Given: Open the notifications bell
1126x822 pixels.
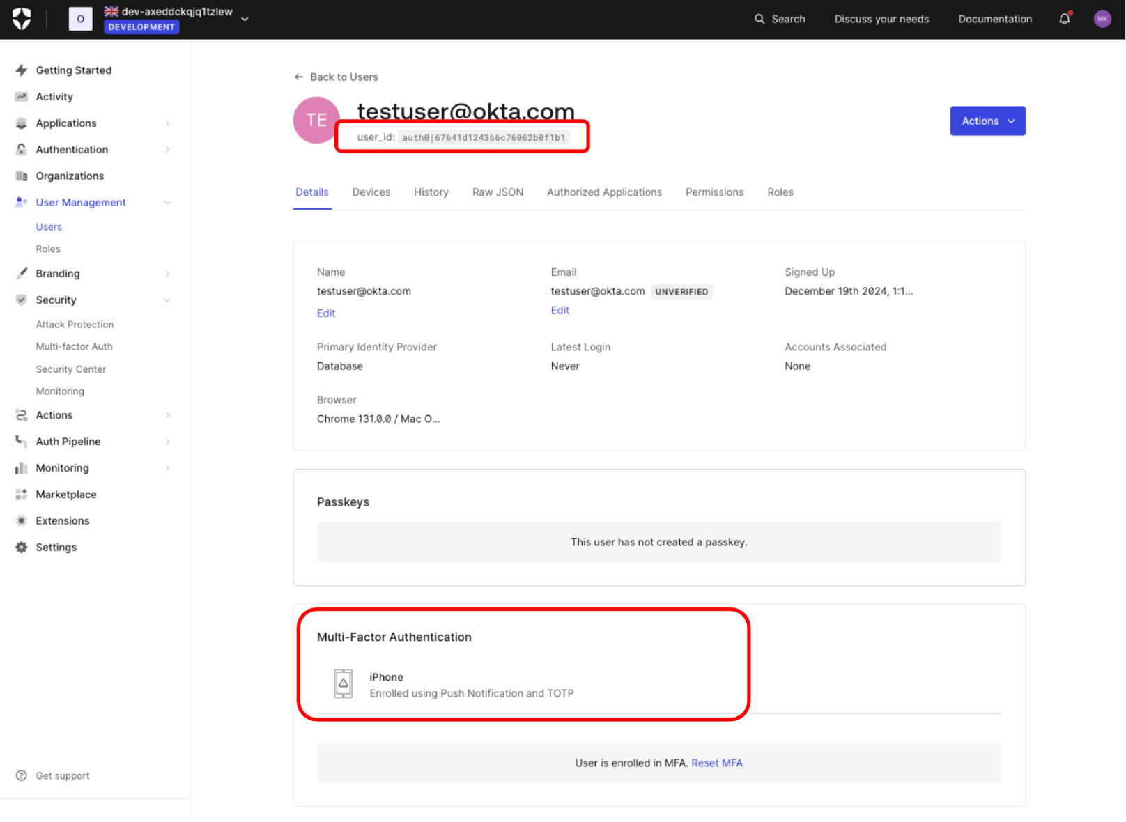Looking at the screenshot, I should pyautogui.click(x=1065, y=19).
